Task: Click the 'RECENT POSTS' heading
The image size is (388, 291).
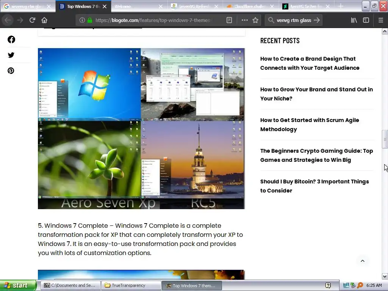Action: (280, 41)
